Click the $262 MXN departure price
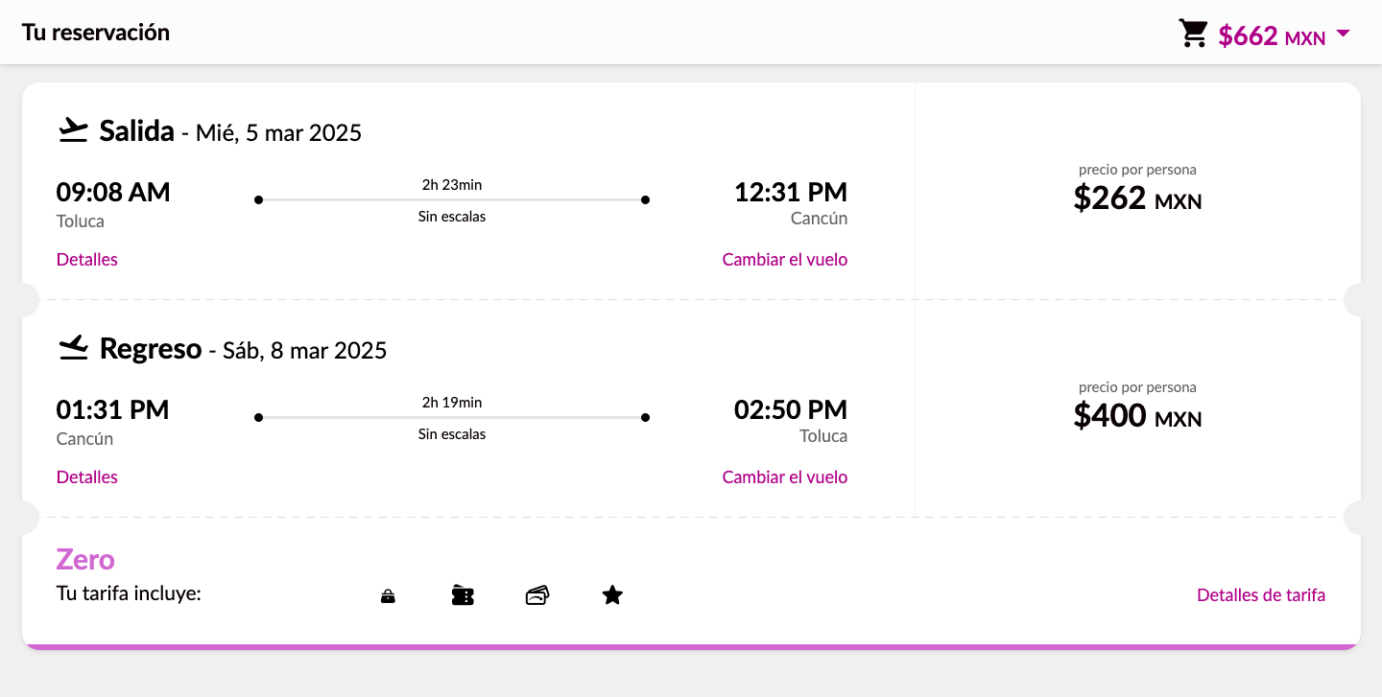 pos(1137,198)
